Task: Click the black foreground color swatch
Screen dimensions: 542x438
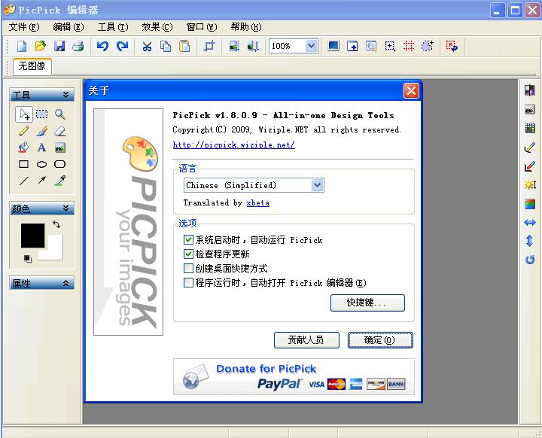Action: click(x=32, y=236)
